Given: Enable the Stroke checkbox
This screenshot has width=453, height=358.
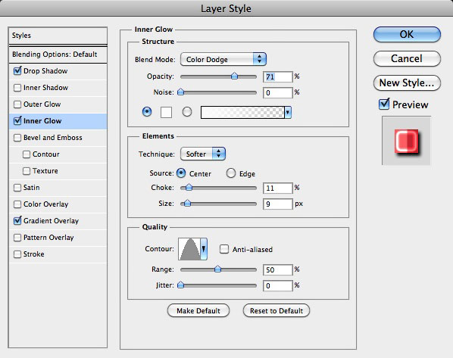Looking at the screenshot, I should point(17,254).
